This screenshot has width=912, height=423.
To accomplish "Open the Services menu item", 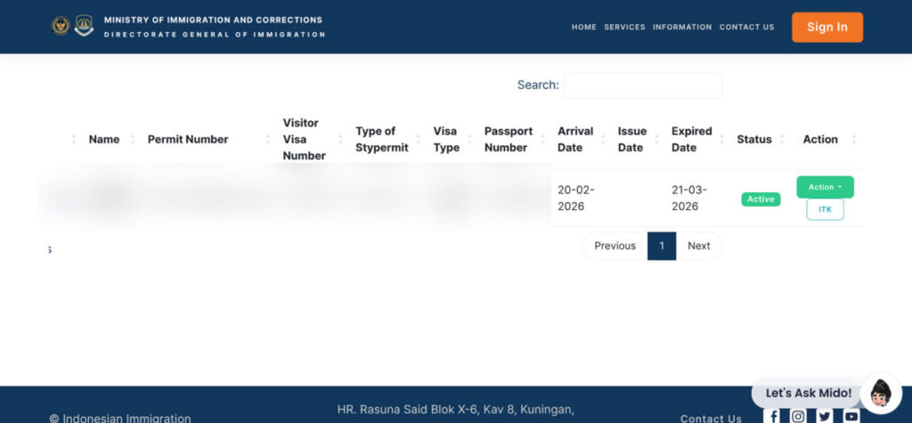I will (x=624, y=27).
